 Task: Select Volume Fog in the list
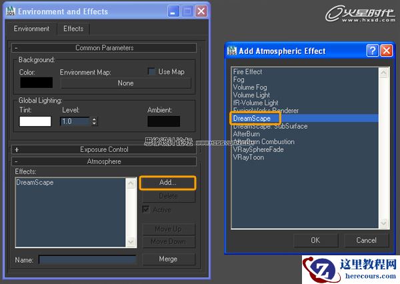[250, 87]
